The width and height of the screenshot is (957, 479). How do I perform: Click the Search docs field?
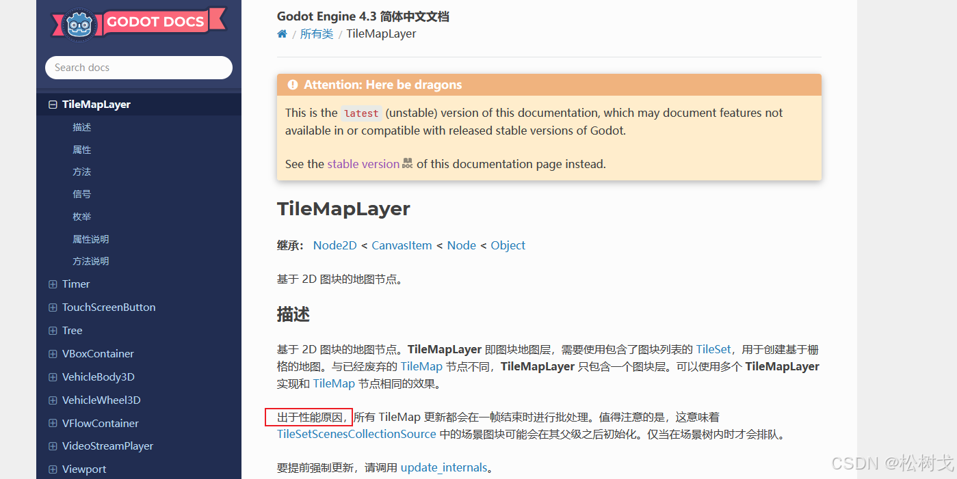[x=139, y=68]
